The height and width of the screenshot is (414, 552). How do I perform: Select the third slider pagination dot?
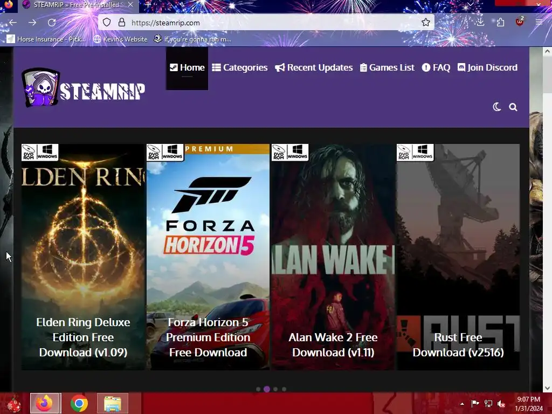pyautogui.click(x=275, y=389)
